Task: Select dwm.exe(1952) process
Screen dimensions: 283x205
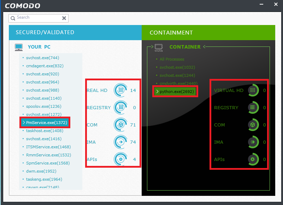Action: (41, 171)
